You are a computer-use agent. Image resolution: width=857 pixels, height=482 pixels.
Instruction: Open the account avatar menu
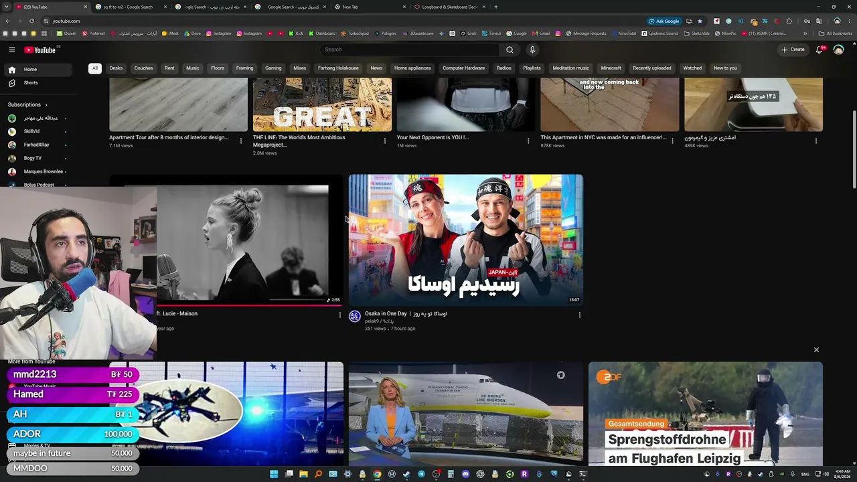[838, 50]
